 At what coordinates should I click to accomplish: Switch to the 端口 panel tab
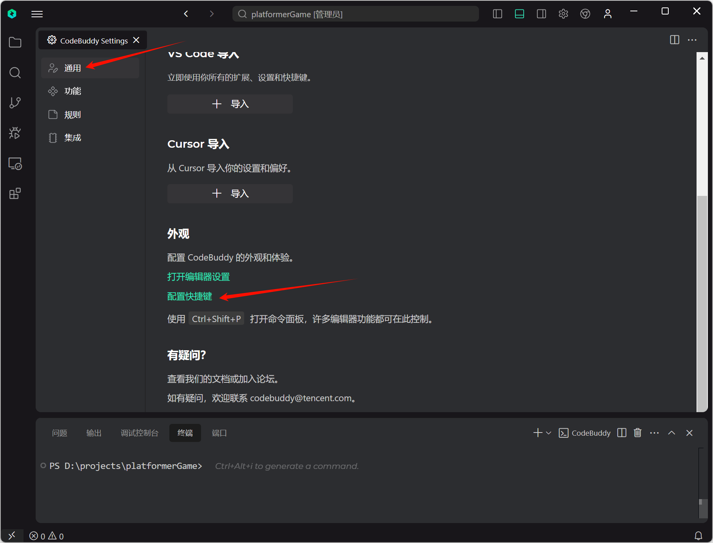[x=219, y=433]
